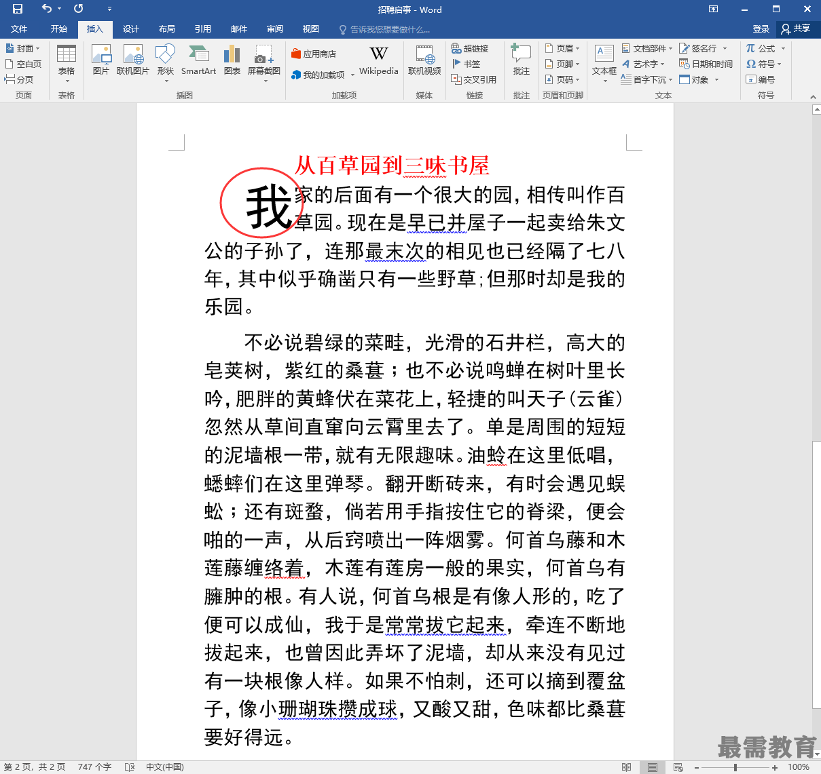Switch to read mode view
Viewport: 821px width, 774px height.
(626, 767)
